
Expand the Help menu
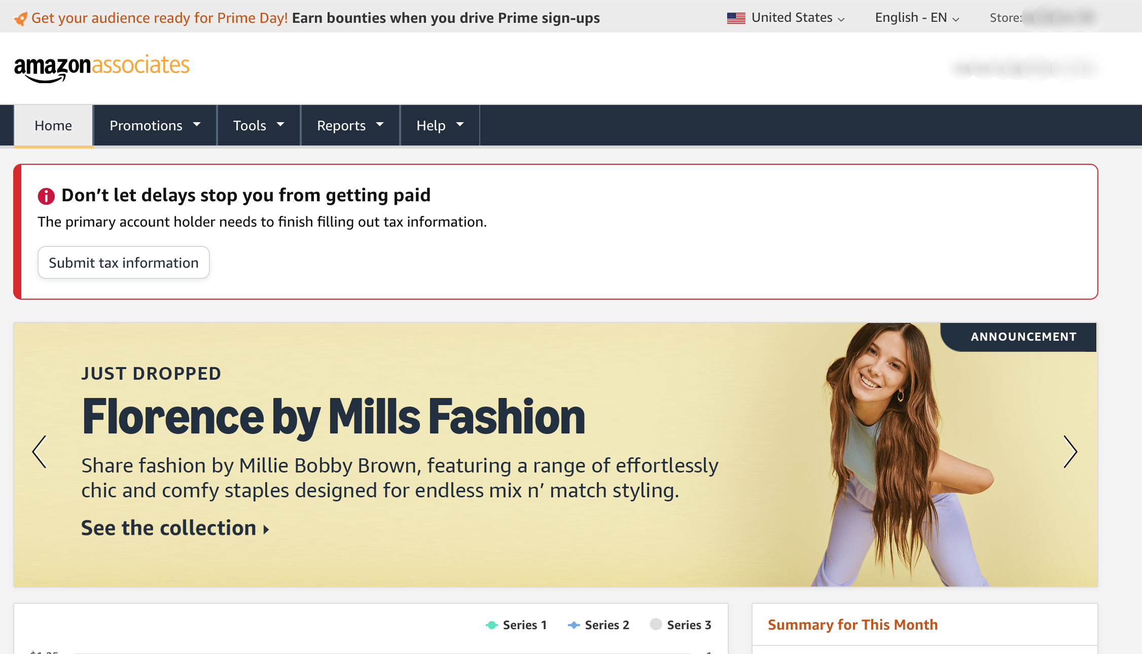(440, 125)
